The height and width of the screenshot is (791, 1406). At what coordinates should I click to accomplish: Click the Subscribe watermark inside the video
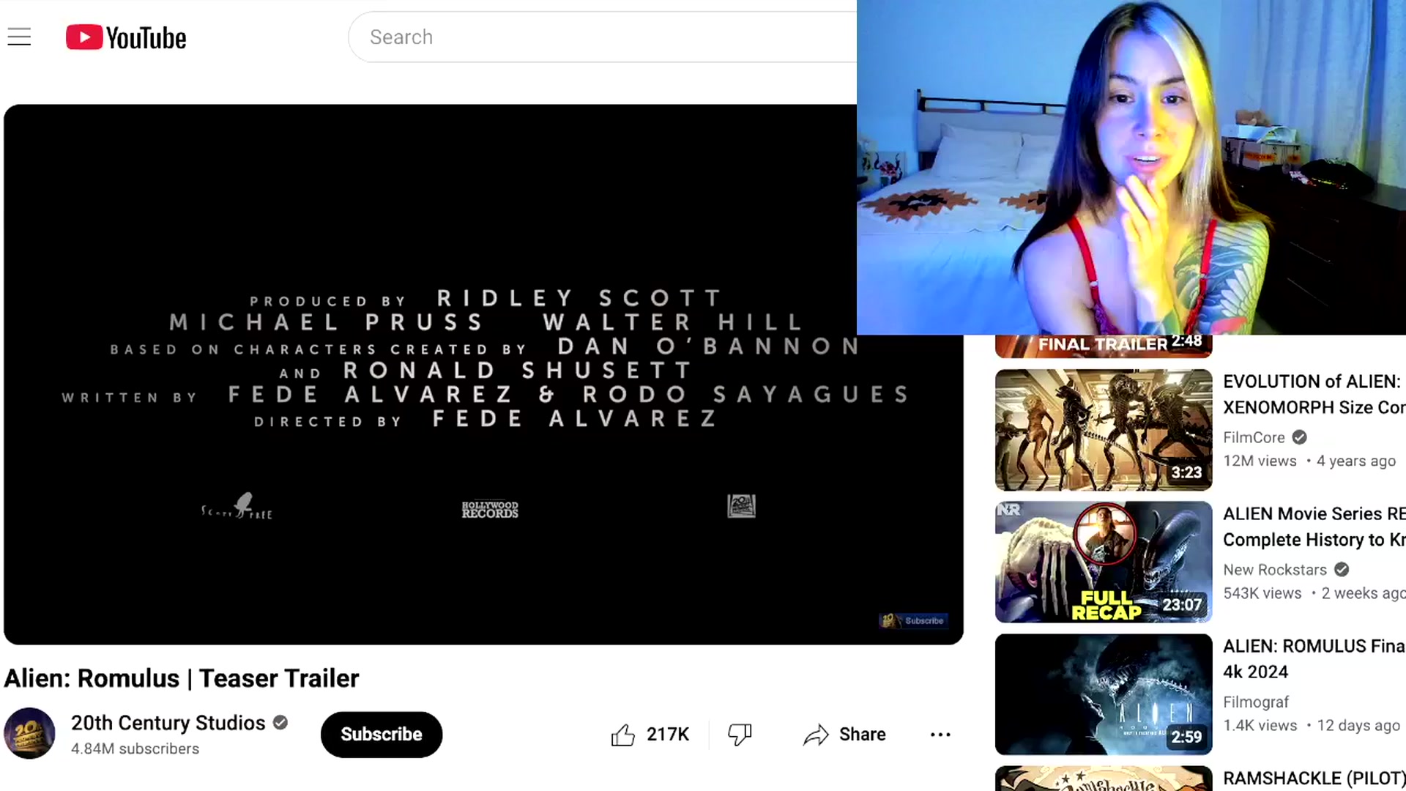(x=913, y=620)
